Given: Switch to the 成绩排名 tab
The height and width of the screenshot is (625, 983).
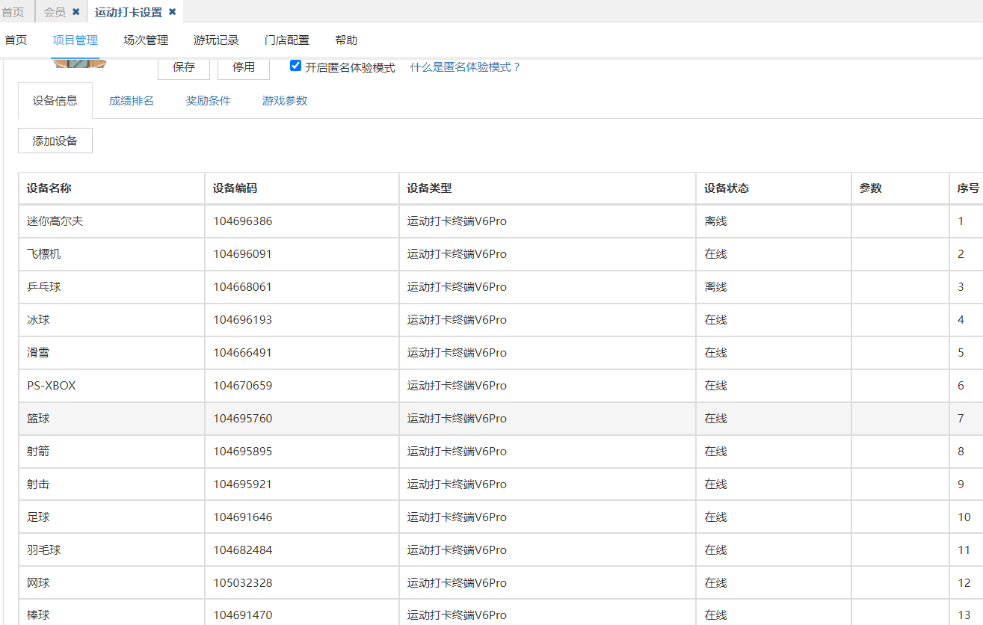Looking at the screenshot, I should pyautogui.click(x=132, y=100).
